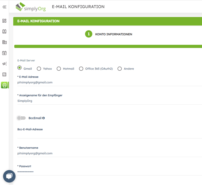Click the green settings gear icon
This screenshot has width=202, height=185.
[x=4, y=85]
